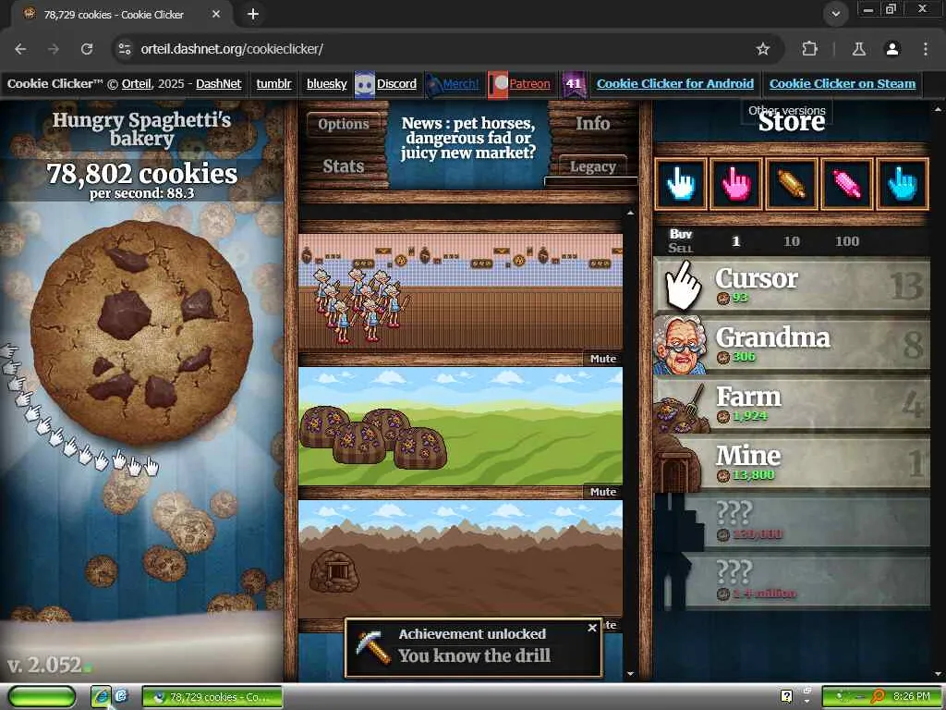Screen dimensions: 946x710
Task: Click the browser back arrow
Action: tap(20, 49)
